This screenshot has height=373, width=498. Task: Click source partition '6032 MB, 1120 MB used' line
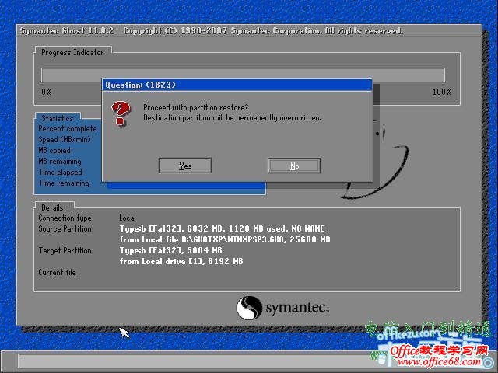pyautogui.click(x=222, y=228)
